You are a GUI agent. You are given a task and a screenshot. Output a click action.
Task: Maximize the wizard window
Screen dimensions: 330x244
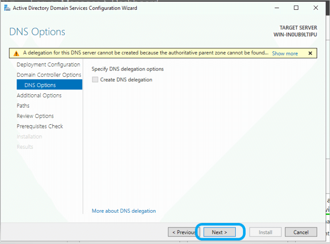pos(296,8)
